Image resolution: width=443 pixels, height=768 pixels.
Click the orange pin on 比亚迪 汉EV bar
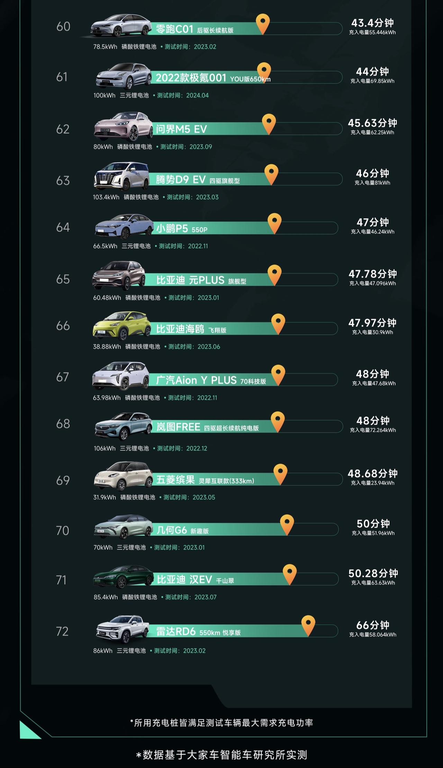click(290, 574)
